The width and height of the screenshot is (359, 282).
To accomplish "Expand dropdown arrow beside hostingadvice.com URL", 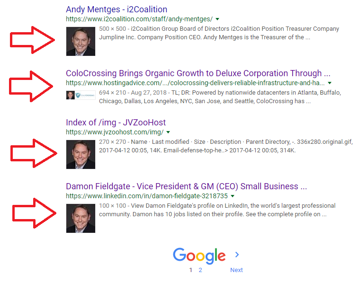I will 330,83.
